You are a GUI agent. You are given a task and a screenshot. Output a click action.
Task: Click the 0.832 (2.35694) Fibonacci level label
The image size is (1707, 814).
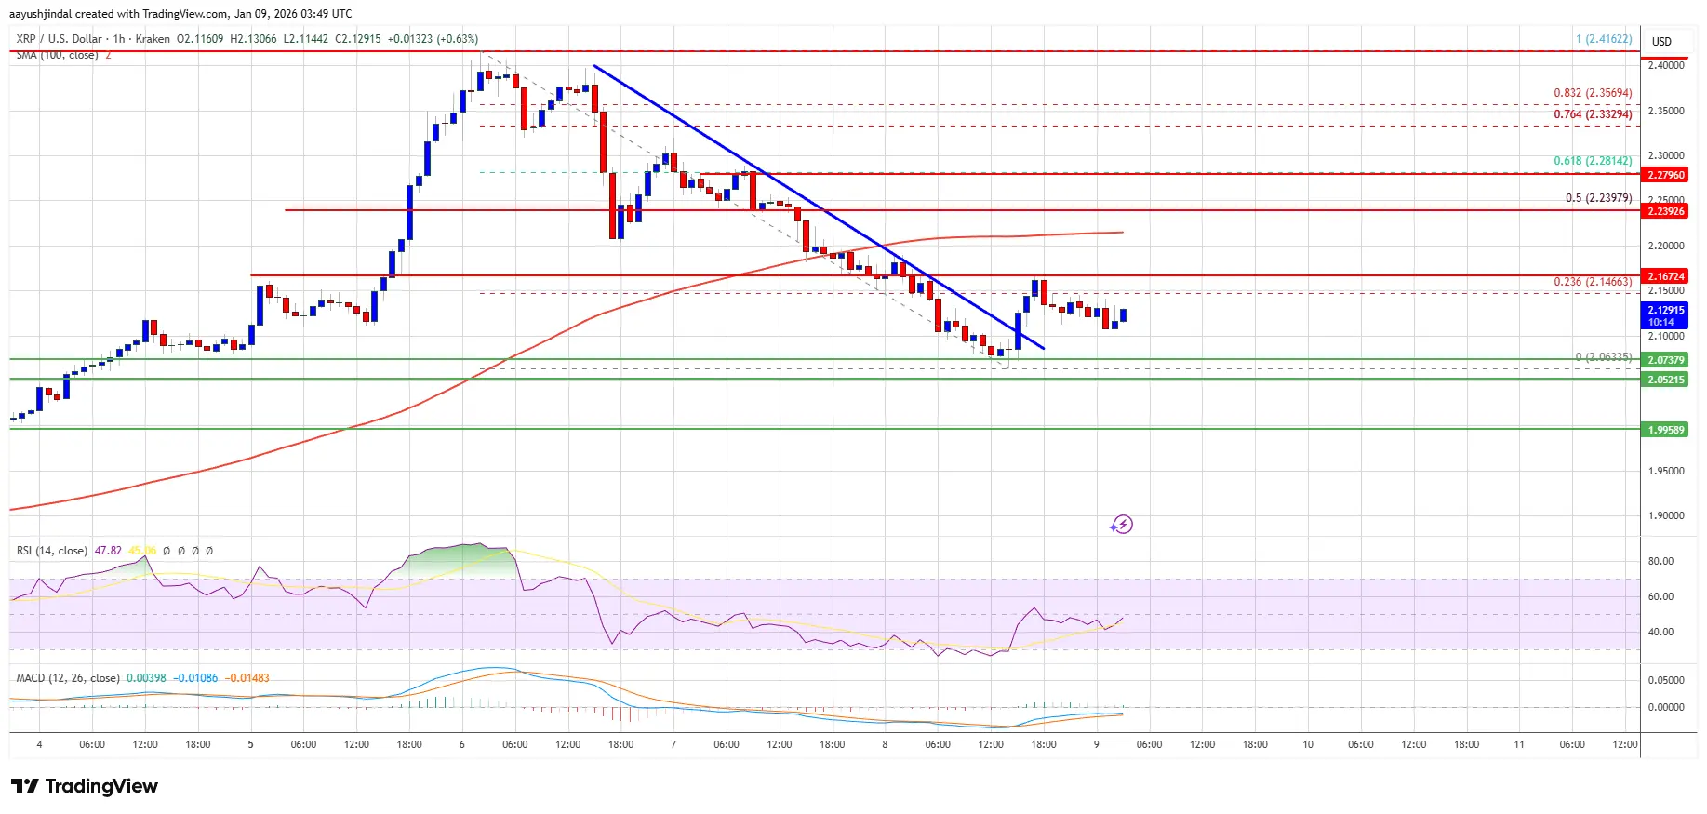[x=1592, y=93]
